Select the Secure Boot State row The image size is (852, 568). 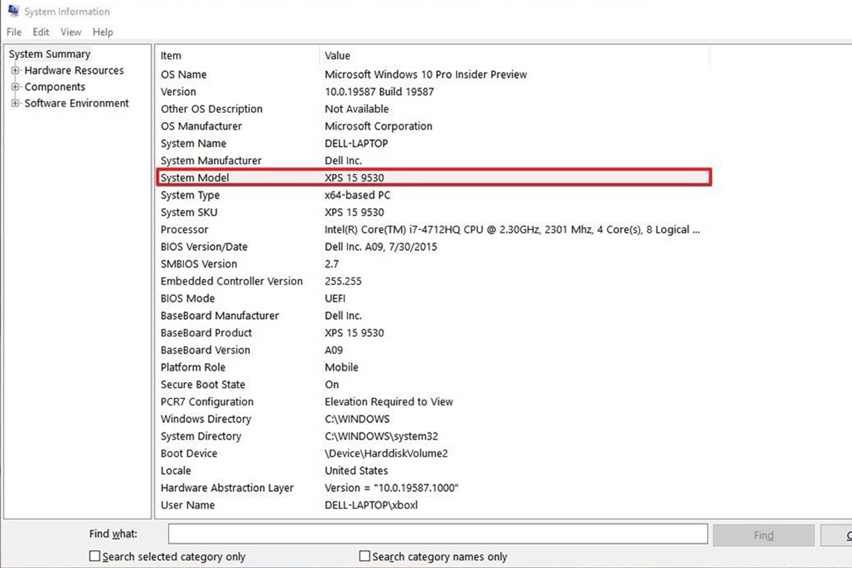tap(433, 384)
